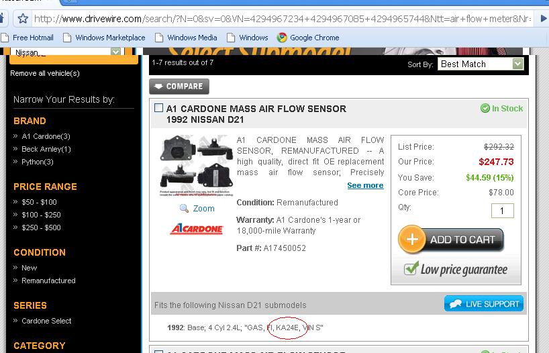Open the Windows Marketplace bookmark
The height and width of the screenshot is (353, 549).
tap(104, 38)
